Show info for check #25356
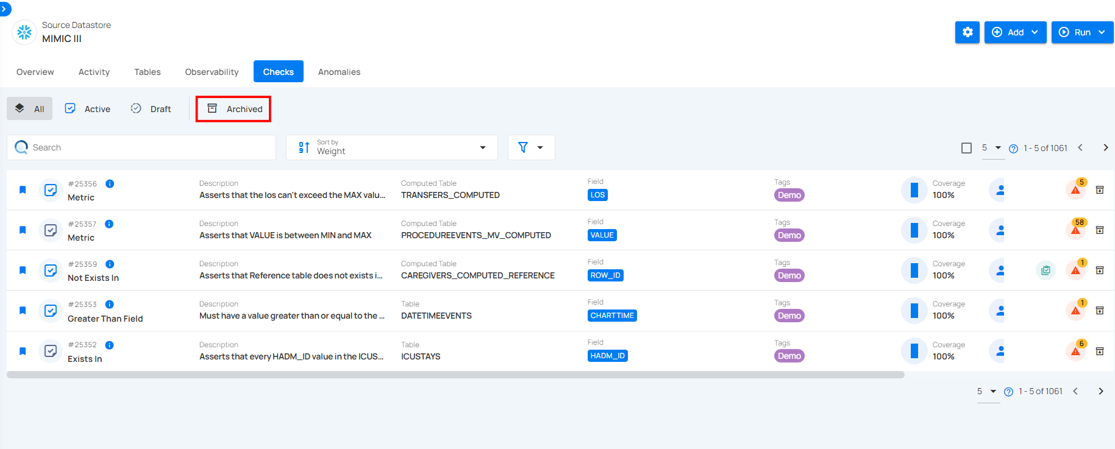The image size is (1115, 449). pos(110,183)
